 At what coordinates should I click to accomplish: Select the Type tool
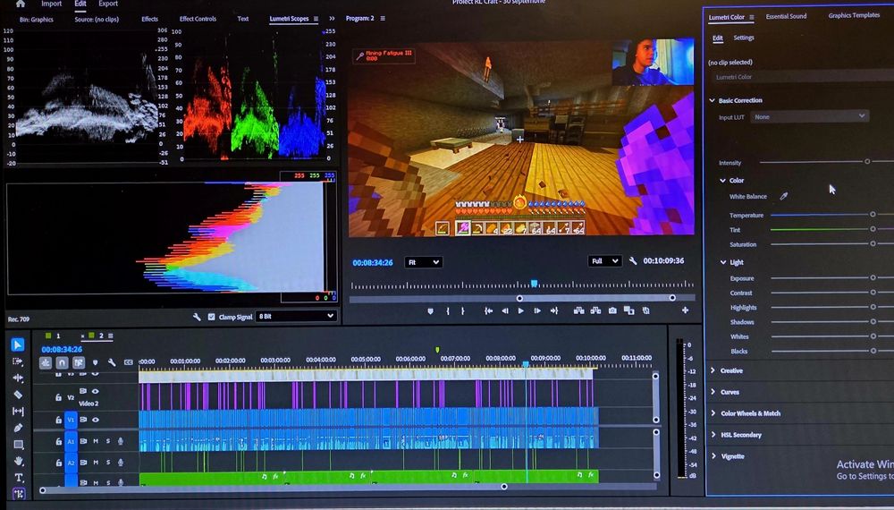click(18, 478)
